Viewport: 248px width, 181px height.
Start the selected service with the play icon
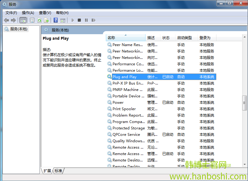click(72, 20)
